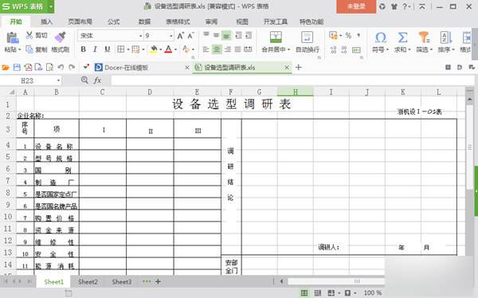This screenshot has height=298, width=478.
Task: Expand the Paste (粘贴) dropdown arrow
Action: 19,49
